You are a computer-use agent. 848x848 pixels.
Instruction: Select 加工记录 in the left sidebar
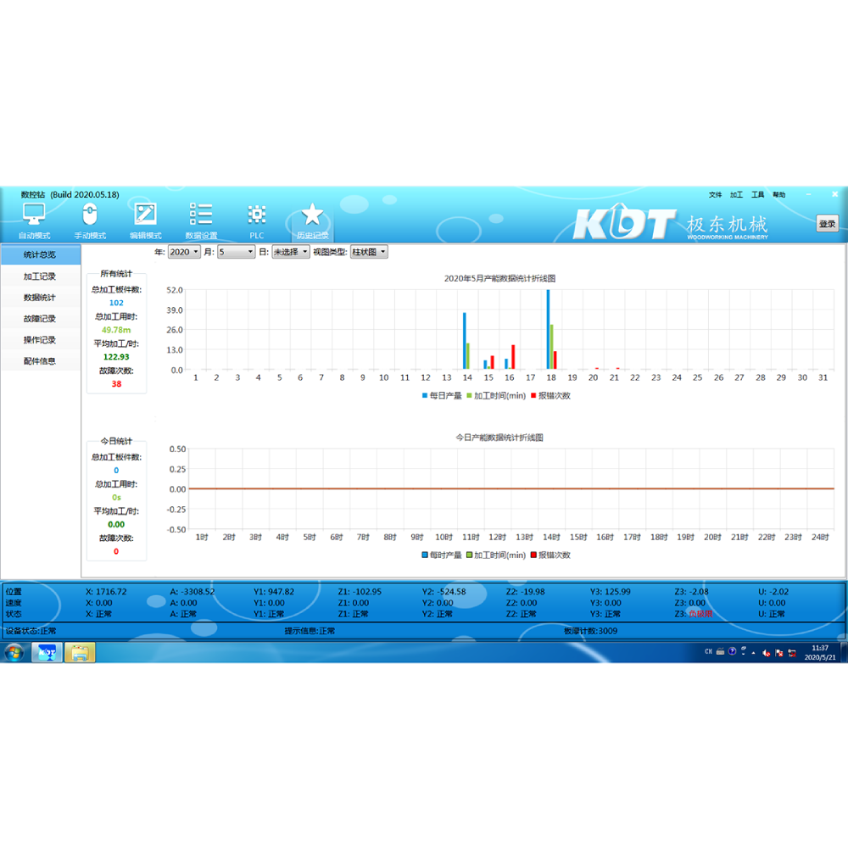pyautogui.click(x=40, y=276)
